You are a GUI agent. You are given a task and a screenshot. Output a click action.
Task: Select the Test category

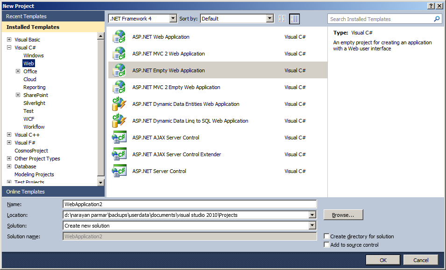[28, 111]
